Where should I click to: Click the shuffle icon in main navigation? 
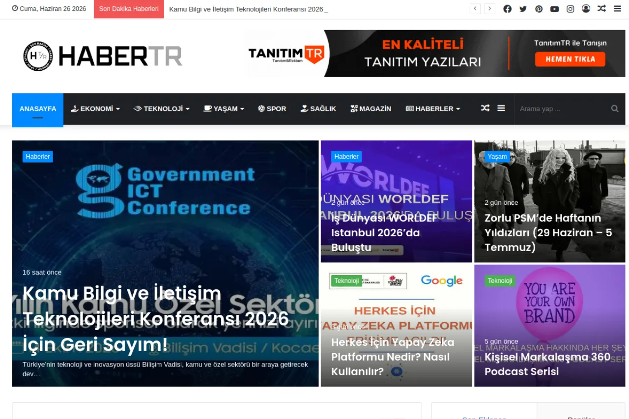[485, 109]
